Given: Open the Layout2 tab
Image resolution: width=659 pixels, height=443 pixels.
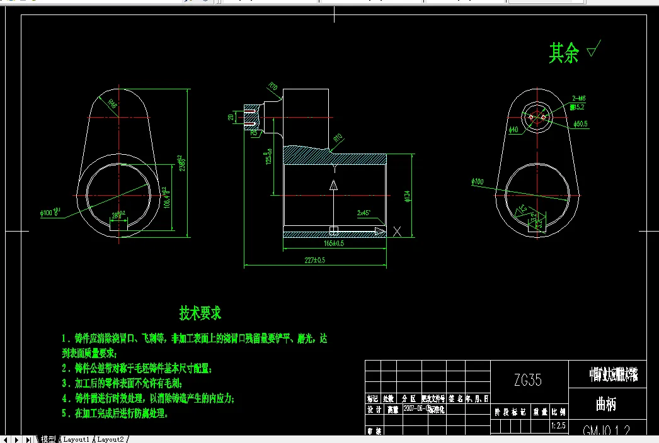Looking at the screenshot, I should (x=110, y=439).
